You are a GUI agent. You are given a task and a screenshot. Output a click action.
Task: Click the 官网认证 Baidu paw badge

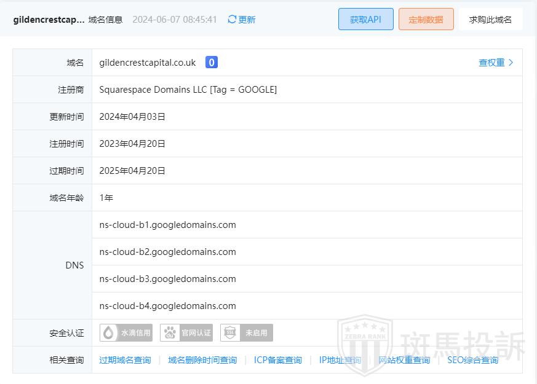point(186,332)
